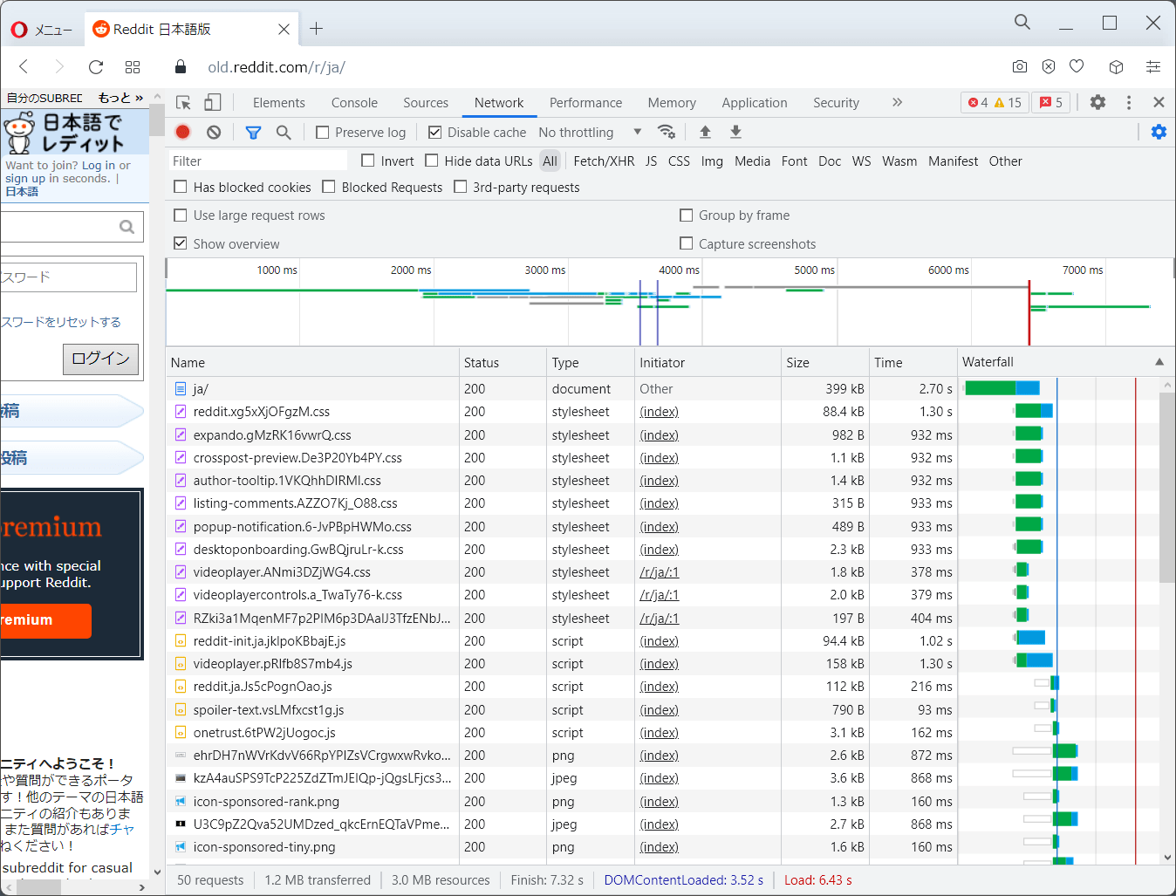1176x896 pixels.
Task: Uncheck Disable cache checkbox
Action: point(434,133)
